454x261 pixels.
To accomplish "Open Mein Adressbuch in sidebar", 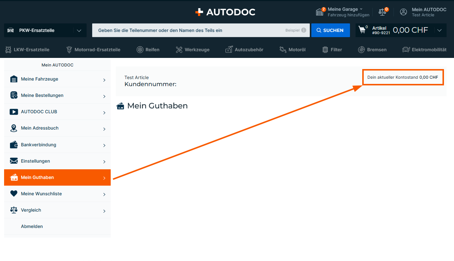I will [x=57, y=128].
